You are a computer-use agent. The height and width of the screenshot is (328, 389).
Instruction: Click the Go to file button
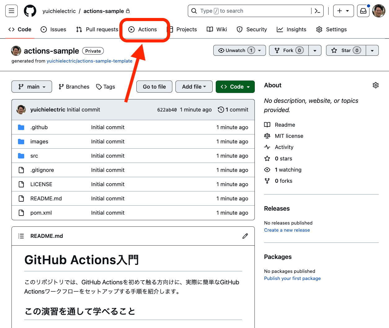[x=154, y=87]
